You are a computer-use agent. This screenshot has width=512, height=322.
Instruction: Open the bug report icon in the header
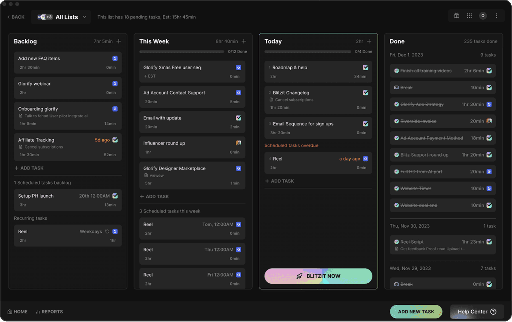[x=456, y=15]
